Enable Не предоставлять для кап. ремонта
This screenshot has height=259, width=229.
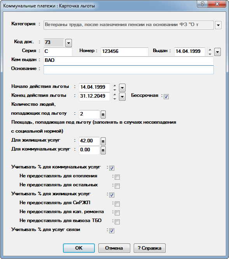pos(117,213)
